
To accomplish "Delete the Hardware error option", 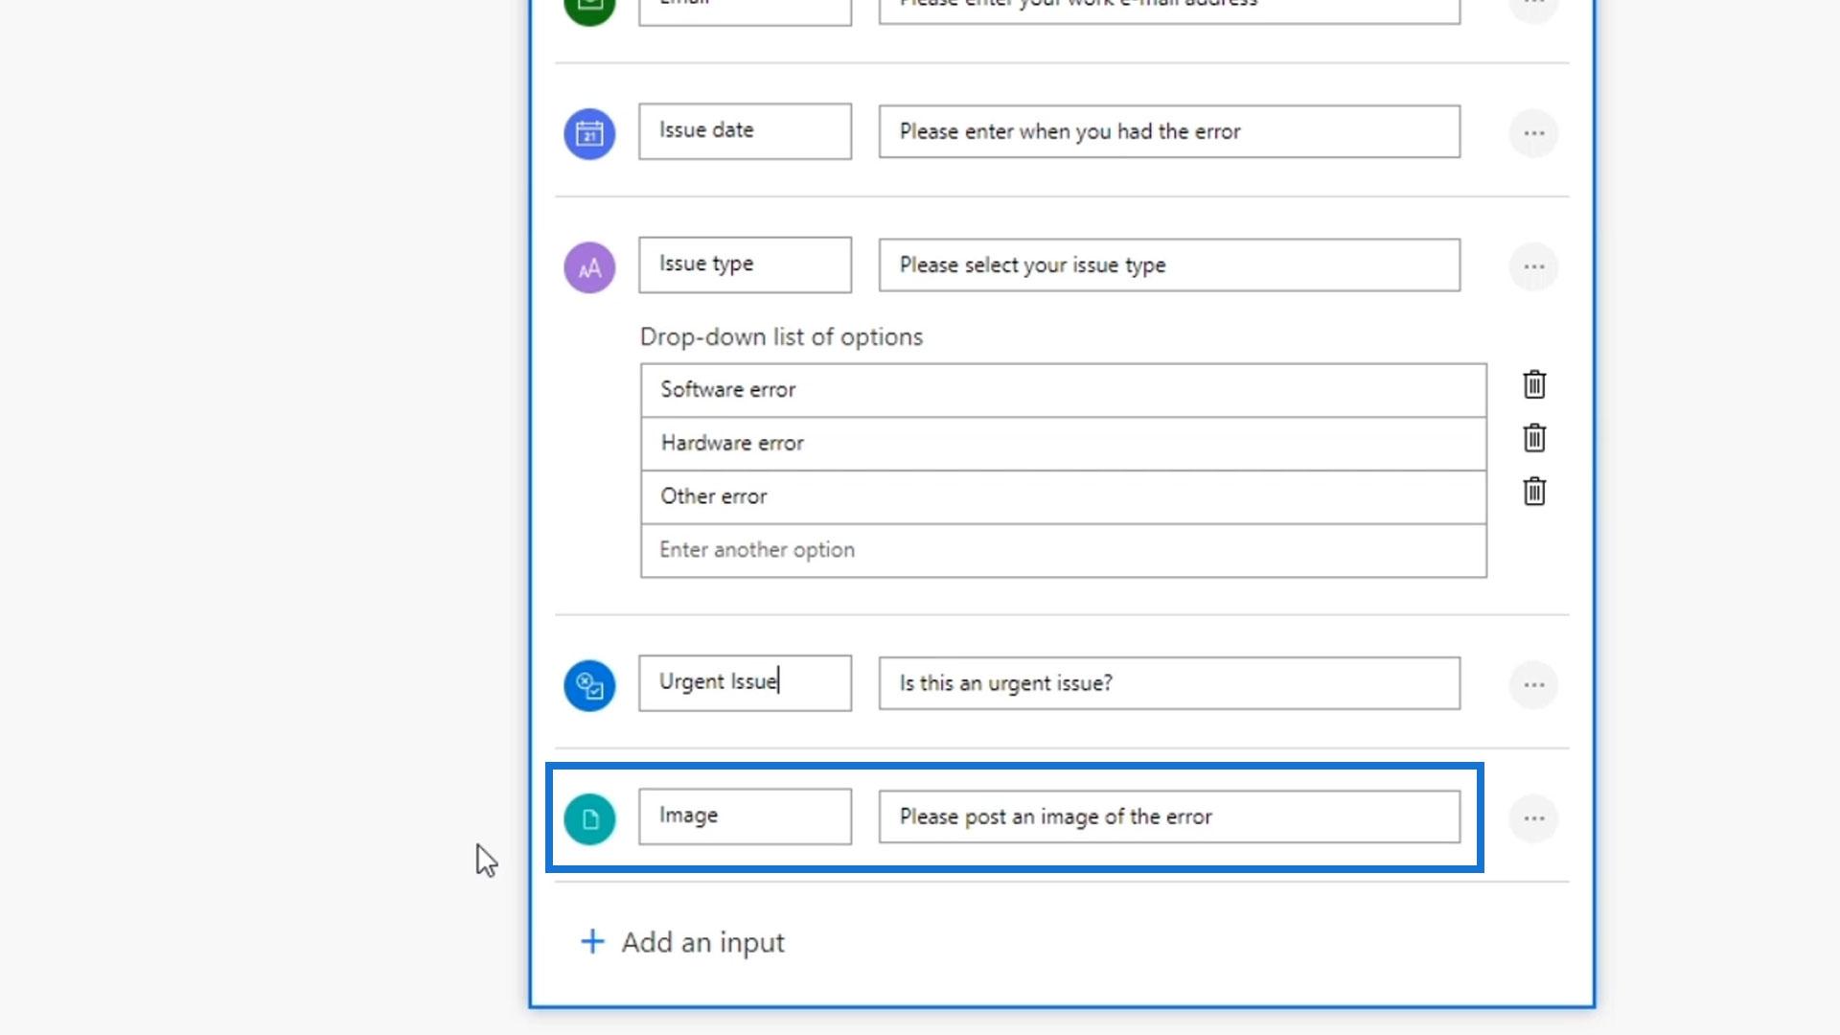I will click(1534, 438).
